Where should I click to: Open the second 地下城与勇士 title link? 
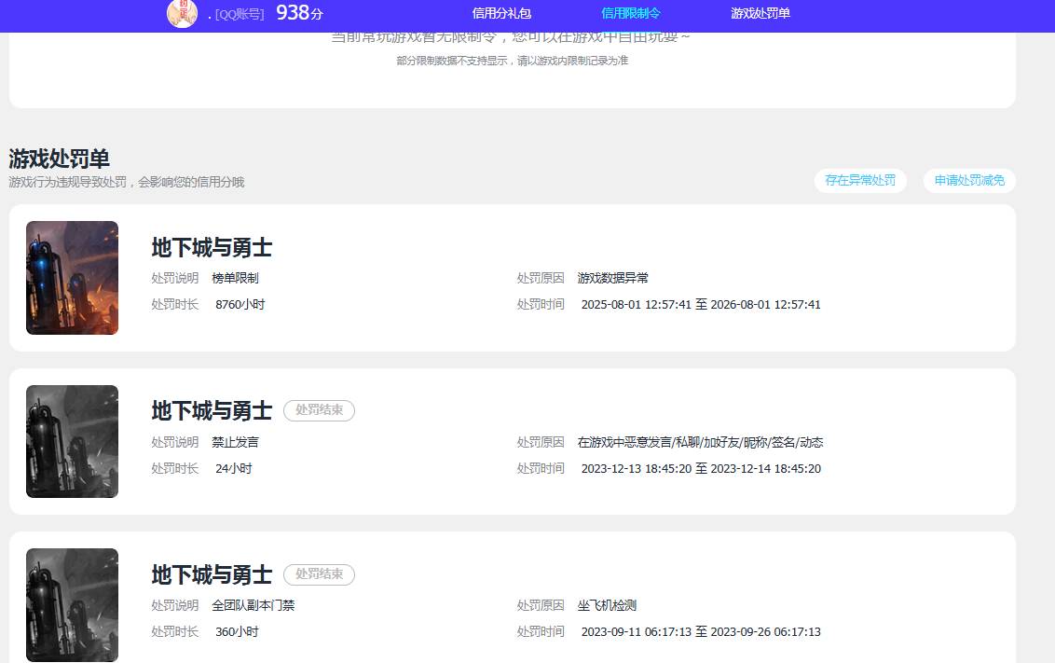[211, 411]
